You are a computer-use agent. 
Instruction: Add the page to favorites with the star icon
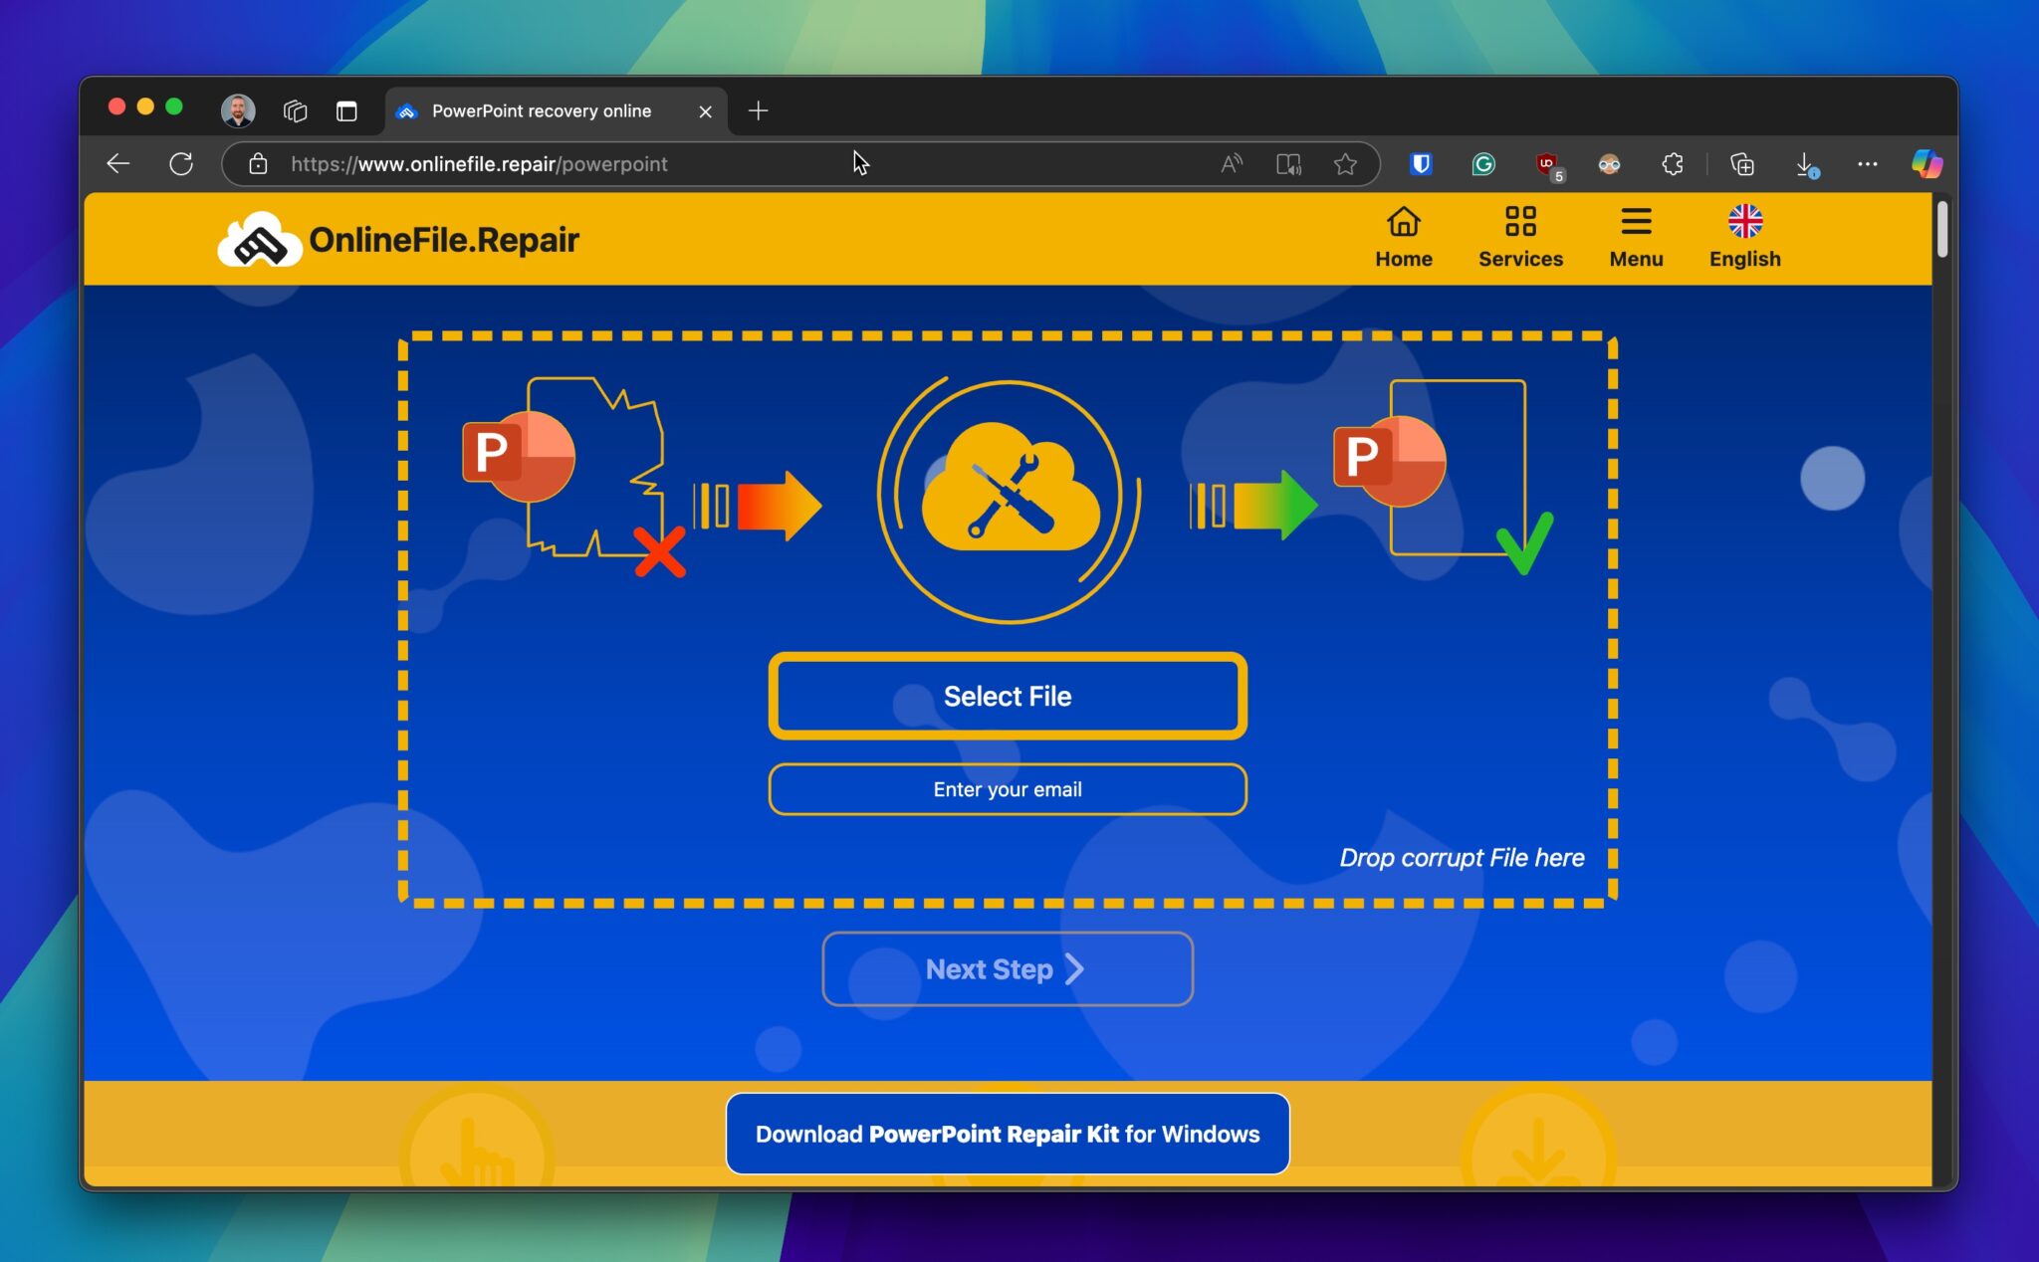click(1346, 164)
